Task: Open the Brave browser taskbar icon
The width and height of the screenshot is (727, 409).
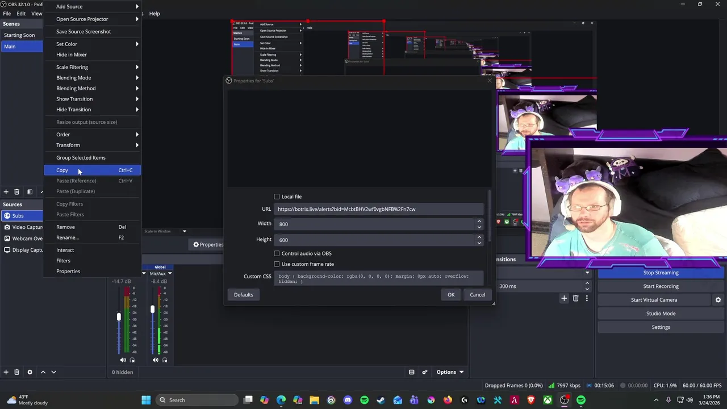Action: 531,400
